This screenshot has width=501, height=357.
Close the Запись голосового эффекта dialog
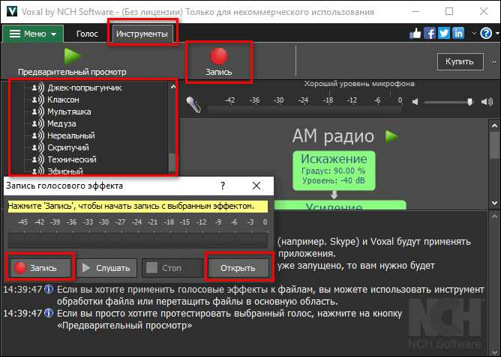(x=256, y=186)
